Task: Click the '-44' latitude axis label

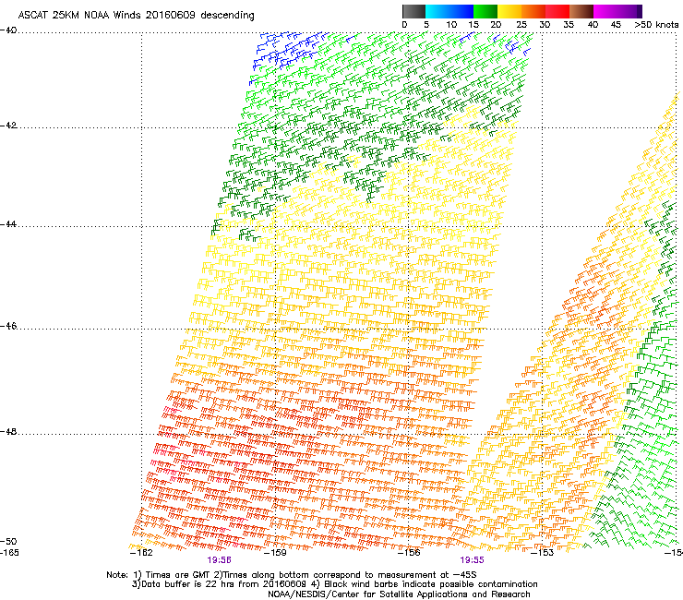Action: pos(8,224)
